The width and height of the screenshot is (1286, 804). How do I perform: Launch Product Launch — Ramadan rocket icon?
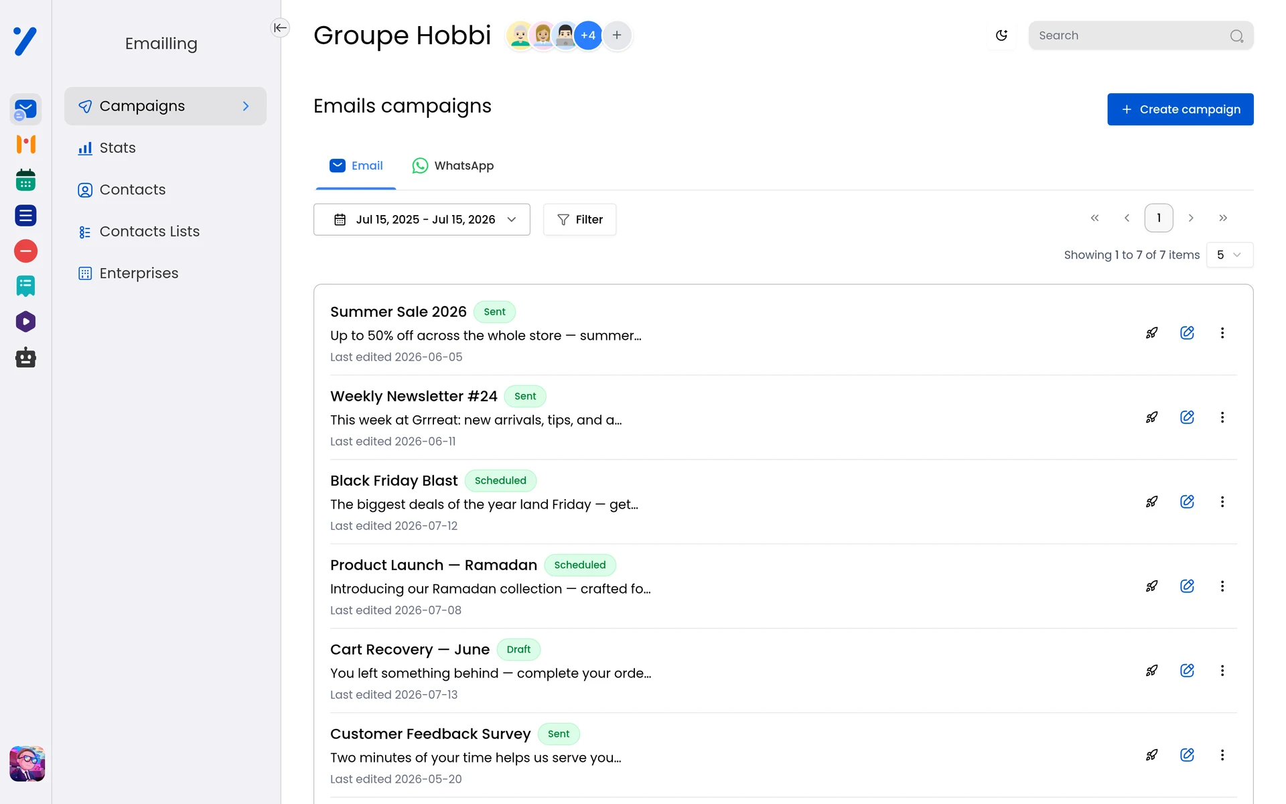1151,586
